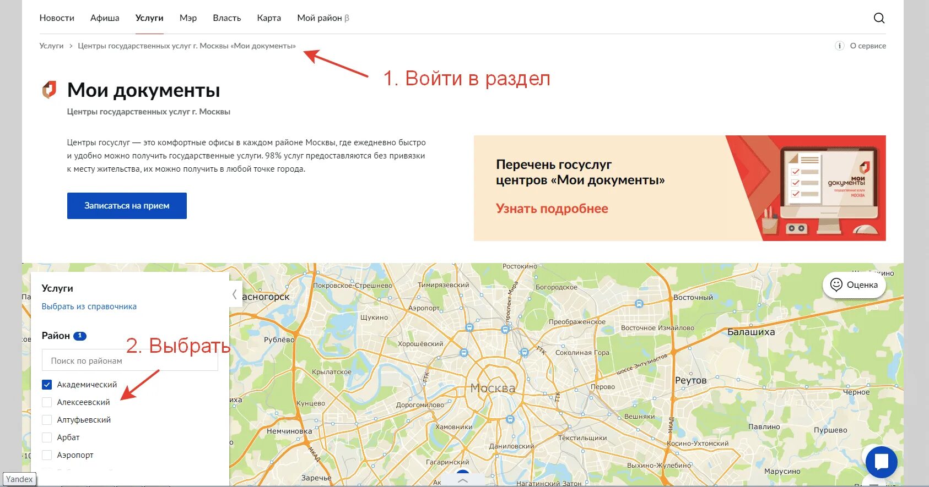Open the Карта menu item
Viewport: 929px width, 487px height.
click(269, 18)
